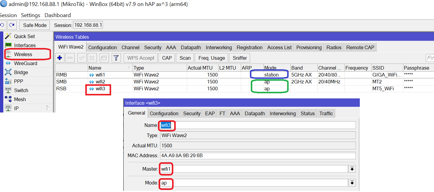Click the Quick Set wand icon
Viewport: 434px width, 192px height.
[8, 36]
